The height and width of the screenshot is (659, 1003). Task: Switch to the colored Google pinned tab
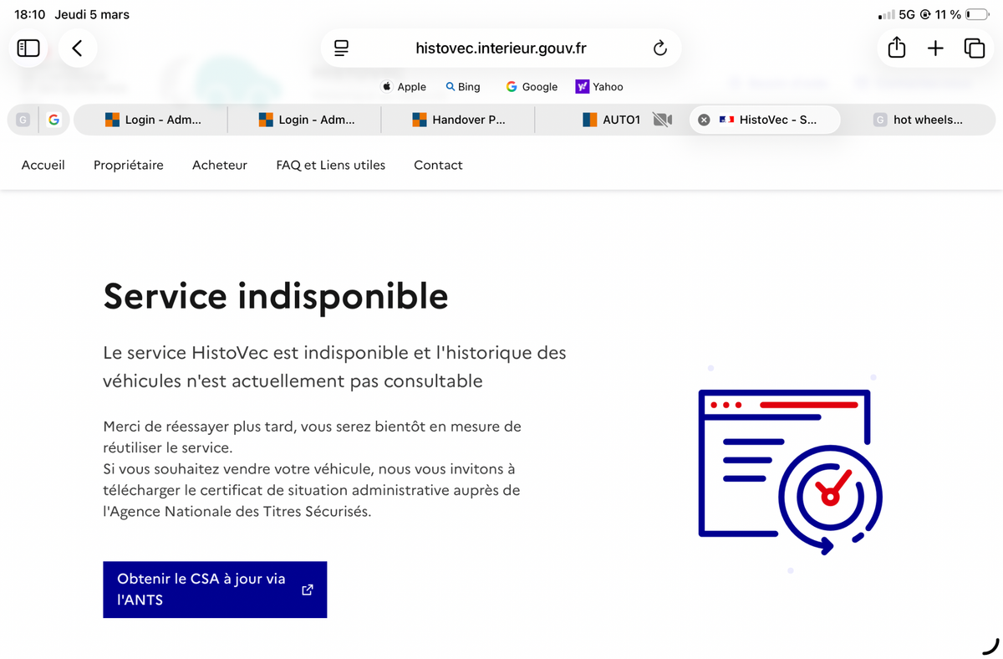point(53,120)
